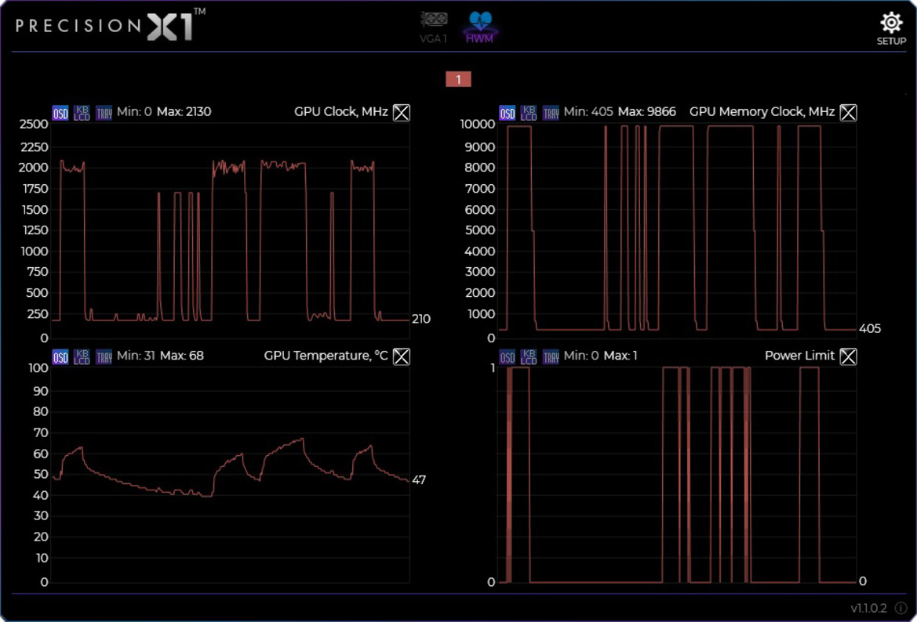Click the Max: 9866 reading
Image resolution: width=917 pixels, height=622 pixels.
tap(647, 111)
